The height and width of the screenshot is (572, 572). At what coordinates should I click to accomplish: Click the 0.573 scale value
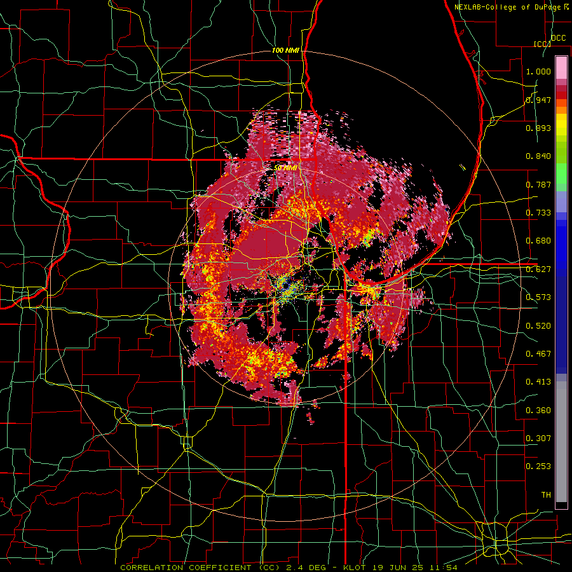point(538,297)
